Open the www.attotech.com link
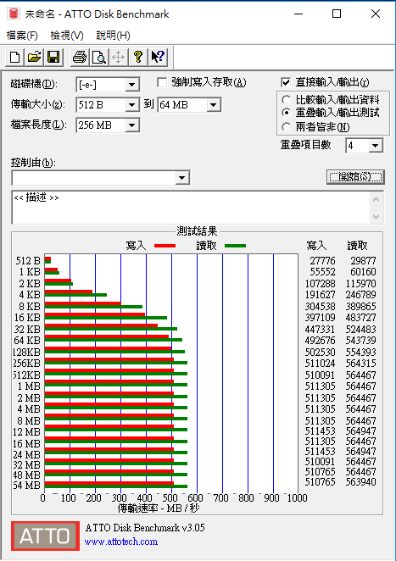The height and width of the screenshot is (561, 396). click(x=121, y=542)
